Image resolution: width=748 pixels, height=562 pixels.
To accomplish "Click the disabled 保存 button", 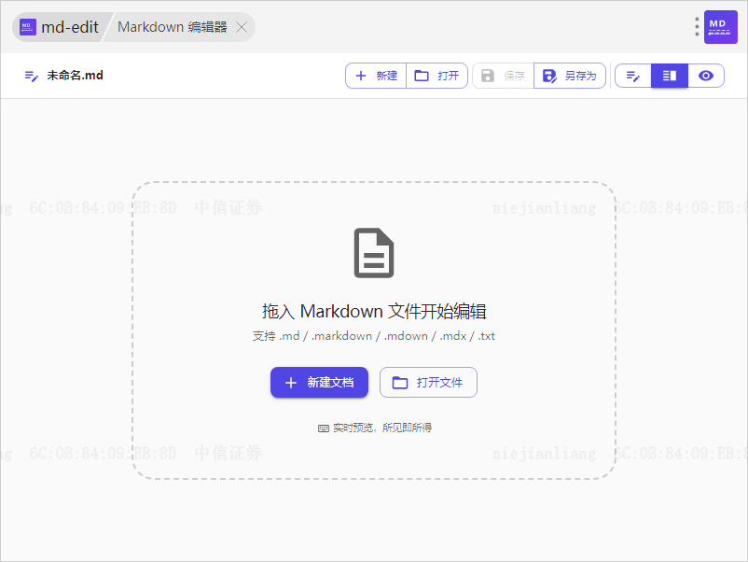I will pos(503,76).
